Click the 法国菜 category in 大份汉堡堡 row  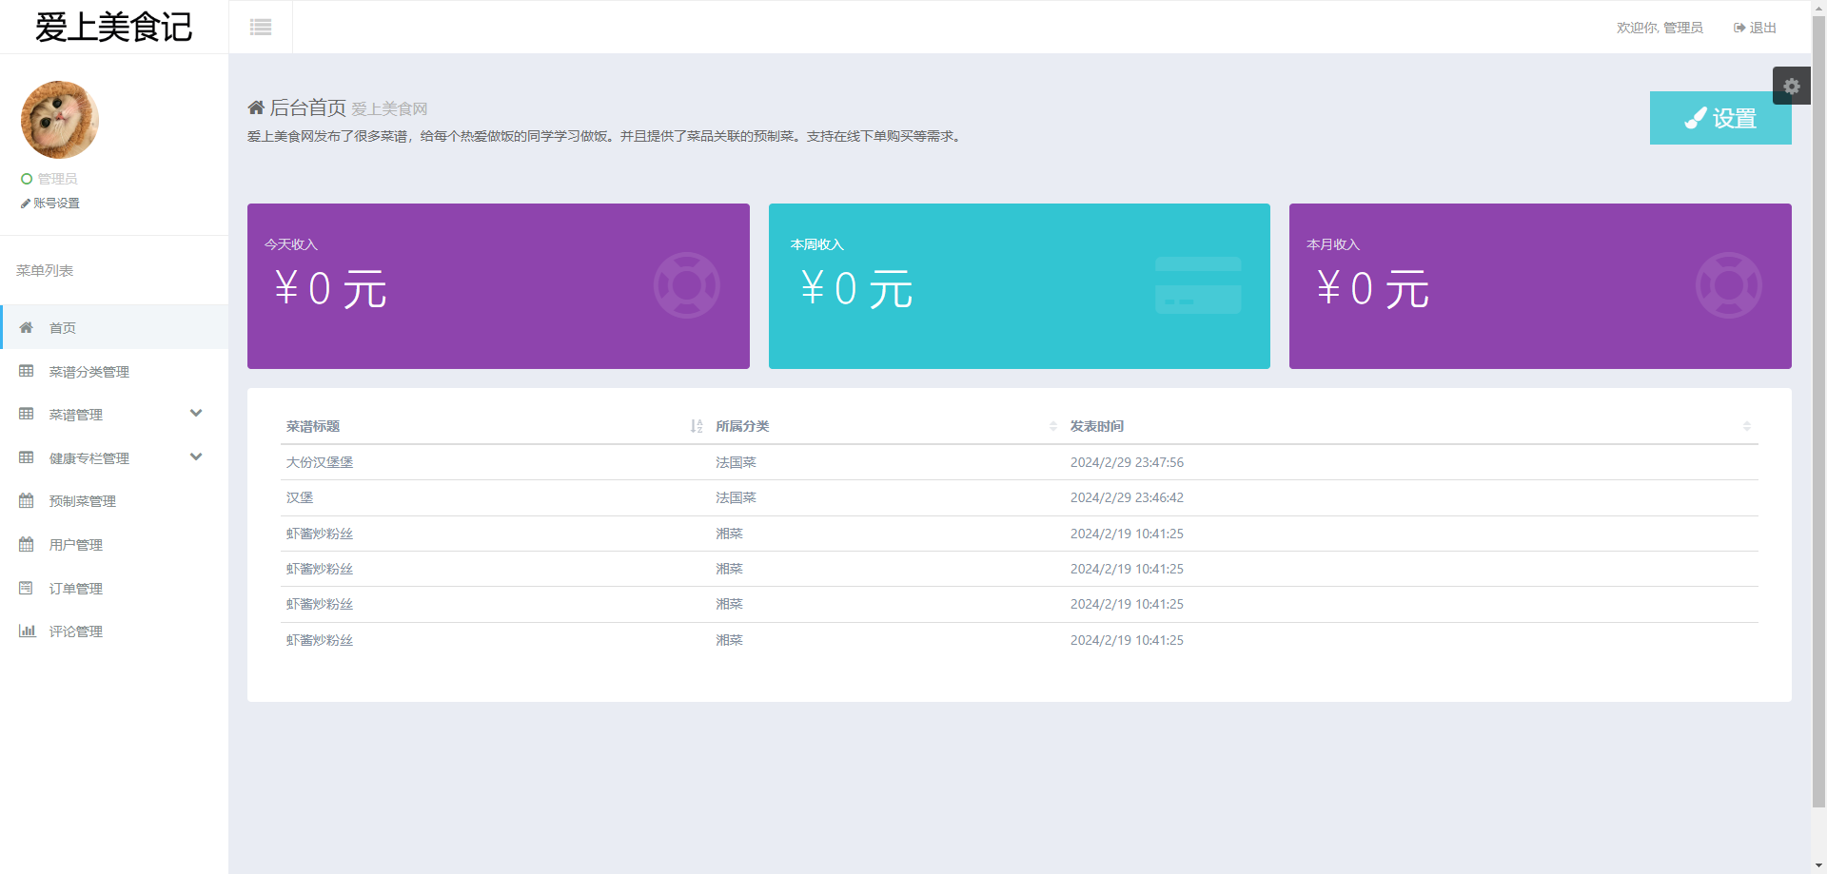tap(736, 462)
